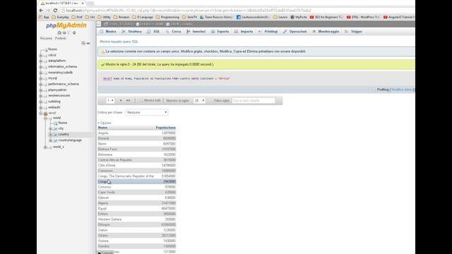Click Mostra riquadro query SQL link
The width and height of the screenshot is (452, 254).
(x=119, y=42)
